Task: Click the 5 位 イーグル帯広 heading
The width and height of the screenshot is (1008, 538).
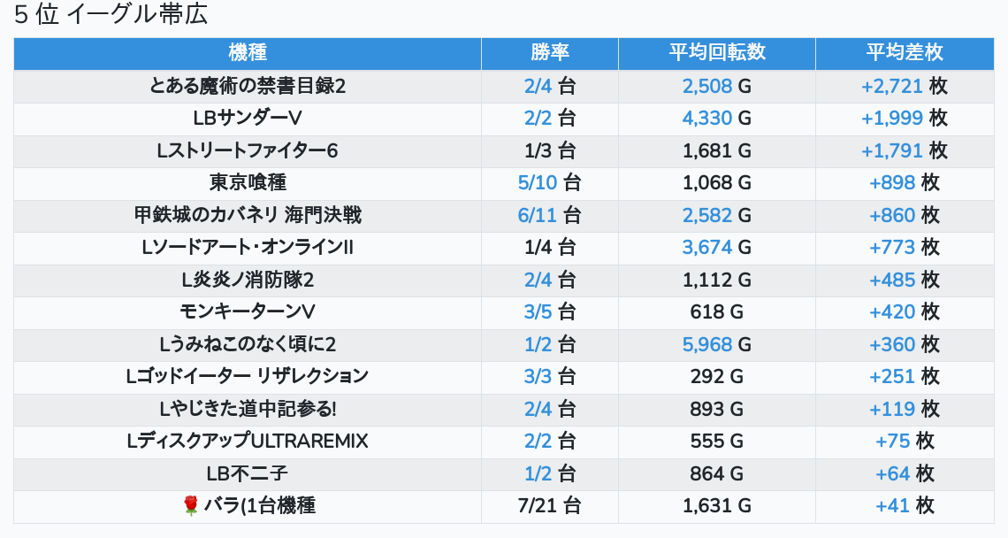Action: 111,14
